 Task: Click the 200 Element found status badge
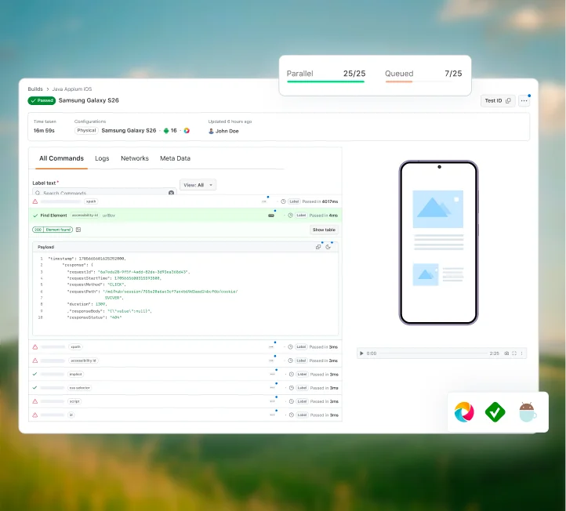[x=53, y=230]
